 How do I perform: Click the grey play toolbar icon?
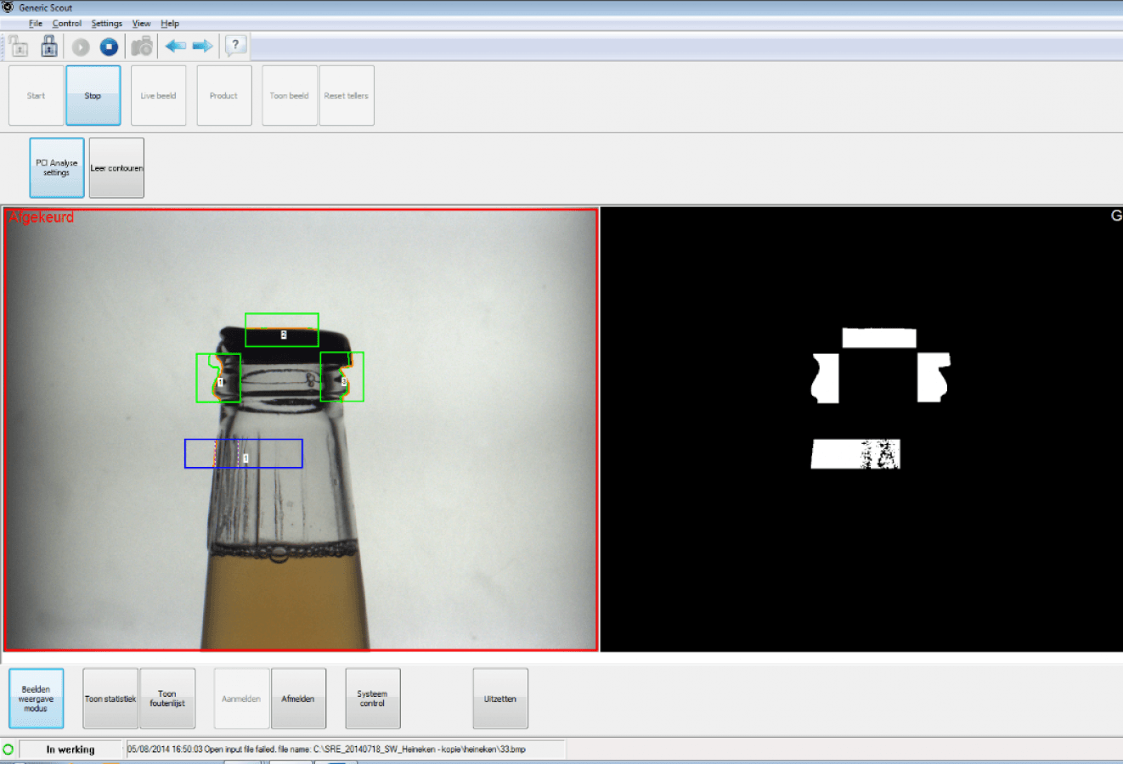coord(81,47)
